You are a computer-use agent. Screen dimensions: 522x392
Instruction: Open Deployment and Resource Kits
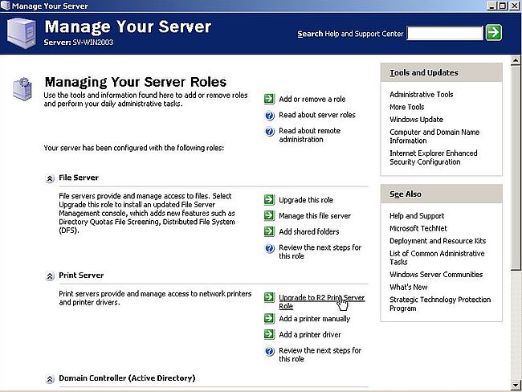(x=438, y=241)
